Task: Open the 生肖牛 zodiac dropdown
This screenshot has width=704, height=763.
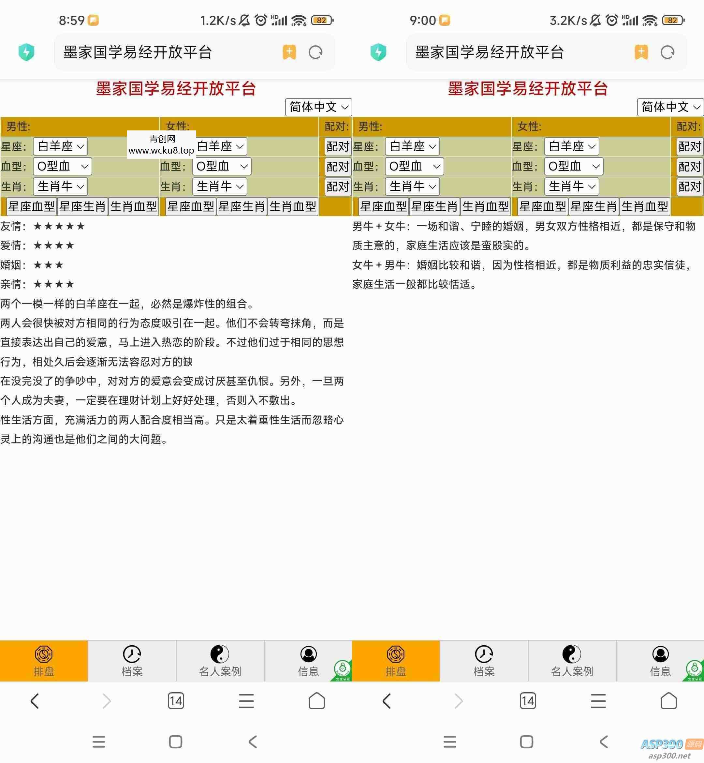Action: (x=60, y=187)
